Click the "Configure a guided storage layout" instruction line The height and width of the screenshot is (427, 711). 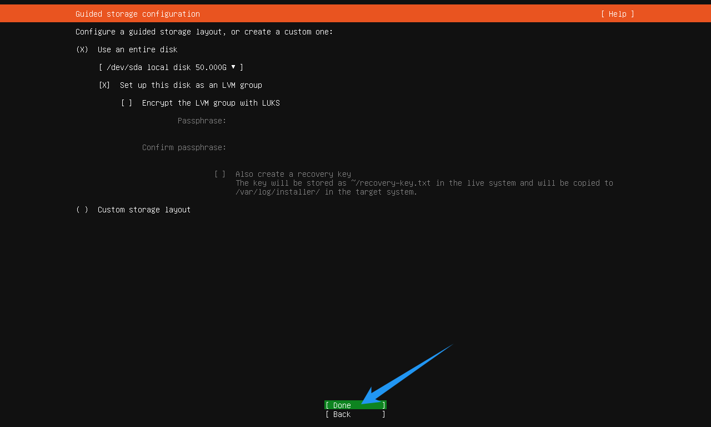204,32
